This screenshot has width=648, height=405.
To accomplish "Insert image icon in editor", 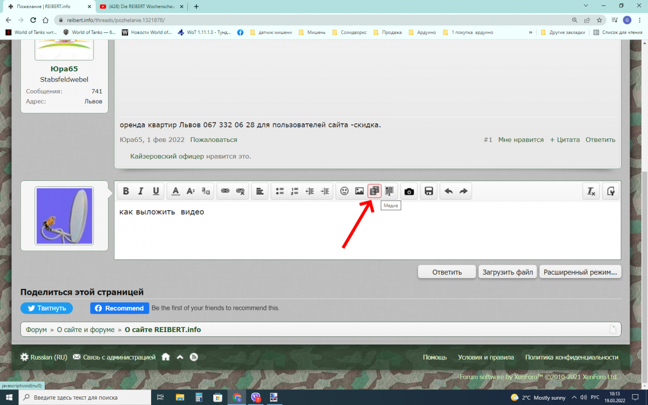I will 359,191.
